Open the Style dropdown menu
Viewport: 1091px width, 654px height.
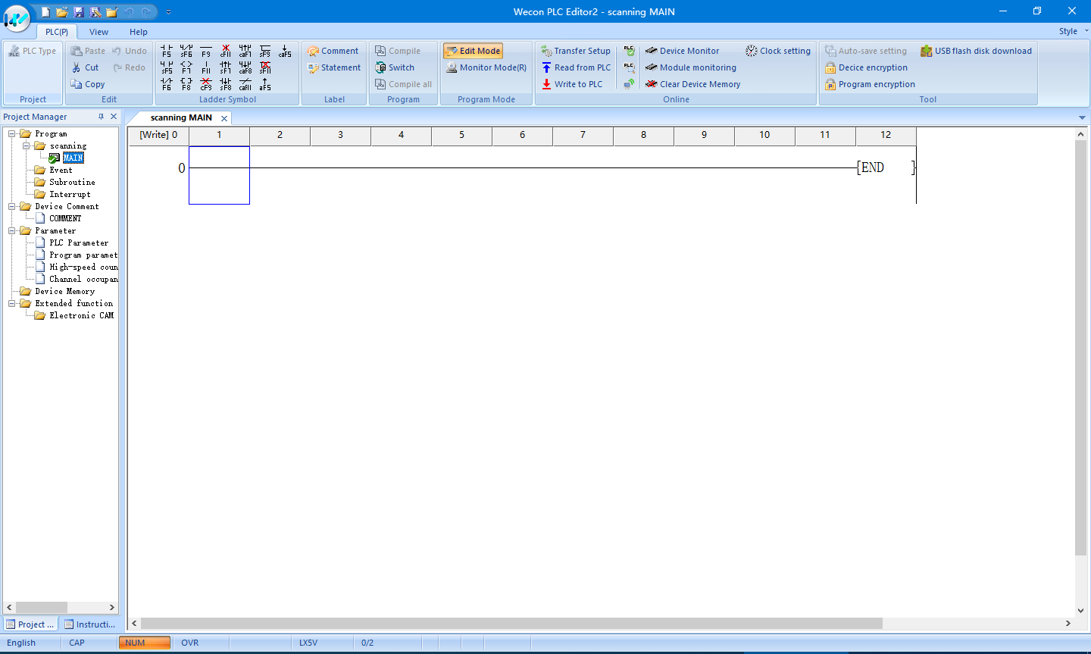[1073, 31]
